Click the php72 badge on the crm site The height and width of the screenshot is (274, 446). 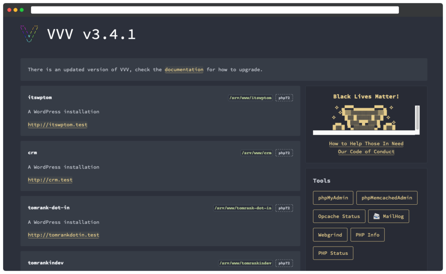pos(284,153)
